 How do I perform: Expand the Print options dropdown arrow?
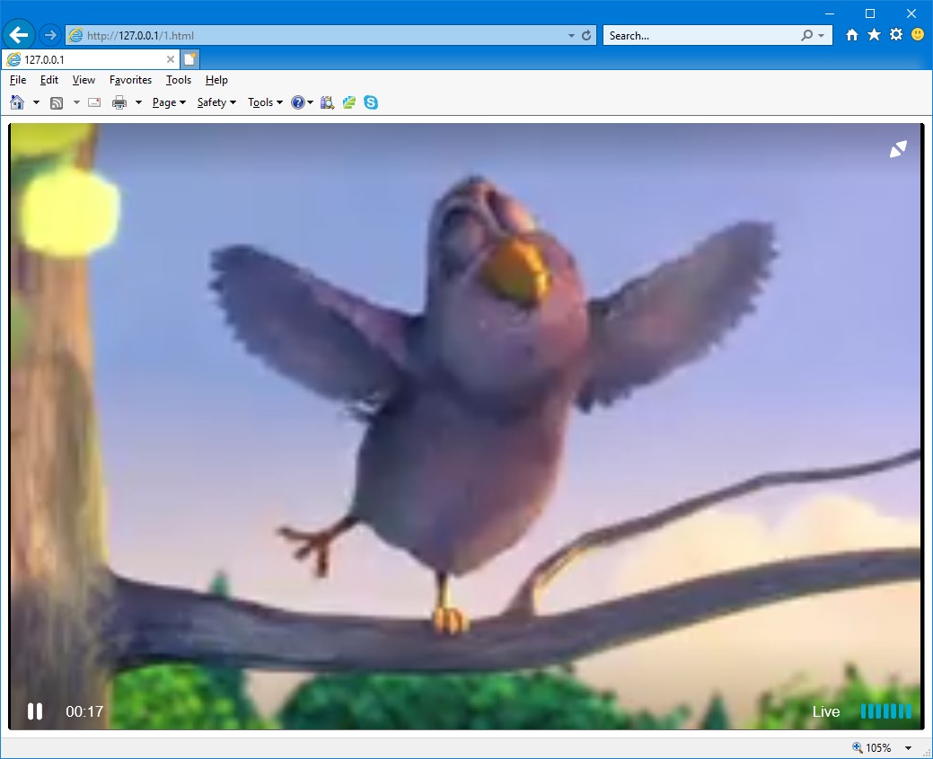point(138,103)
